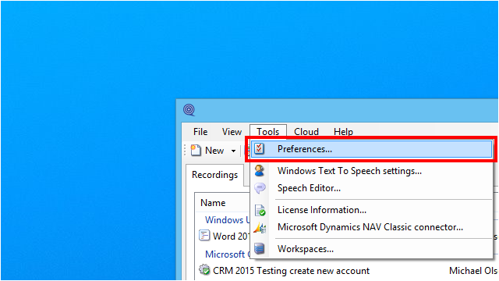
Task: Click the Dynamics NAV connector icon
Action: tap(260, 227)
